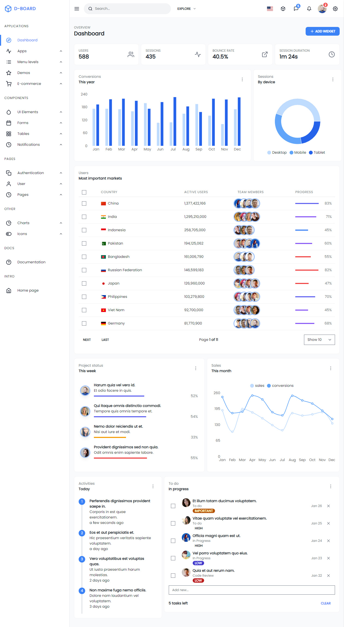Check the 'Et illum totam ducimus' task checkbox
The width and height of the screenshot is (344, 627).
(x=173, y=506)
